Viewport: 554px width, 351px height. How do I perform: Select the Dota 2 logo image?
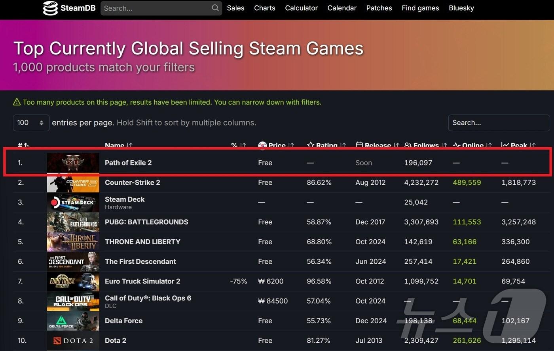point(73,340)
